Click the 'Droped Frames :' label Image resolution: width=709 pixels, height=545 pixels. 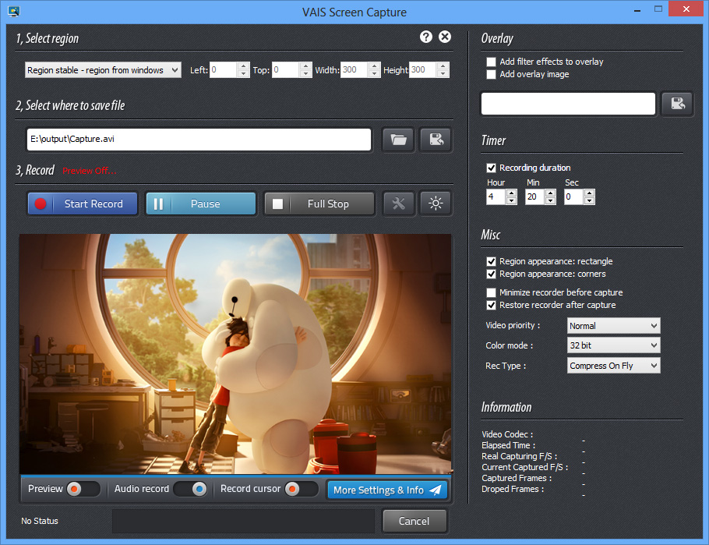[x=513, y=489]
